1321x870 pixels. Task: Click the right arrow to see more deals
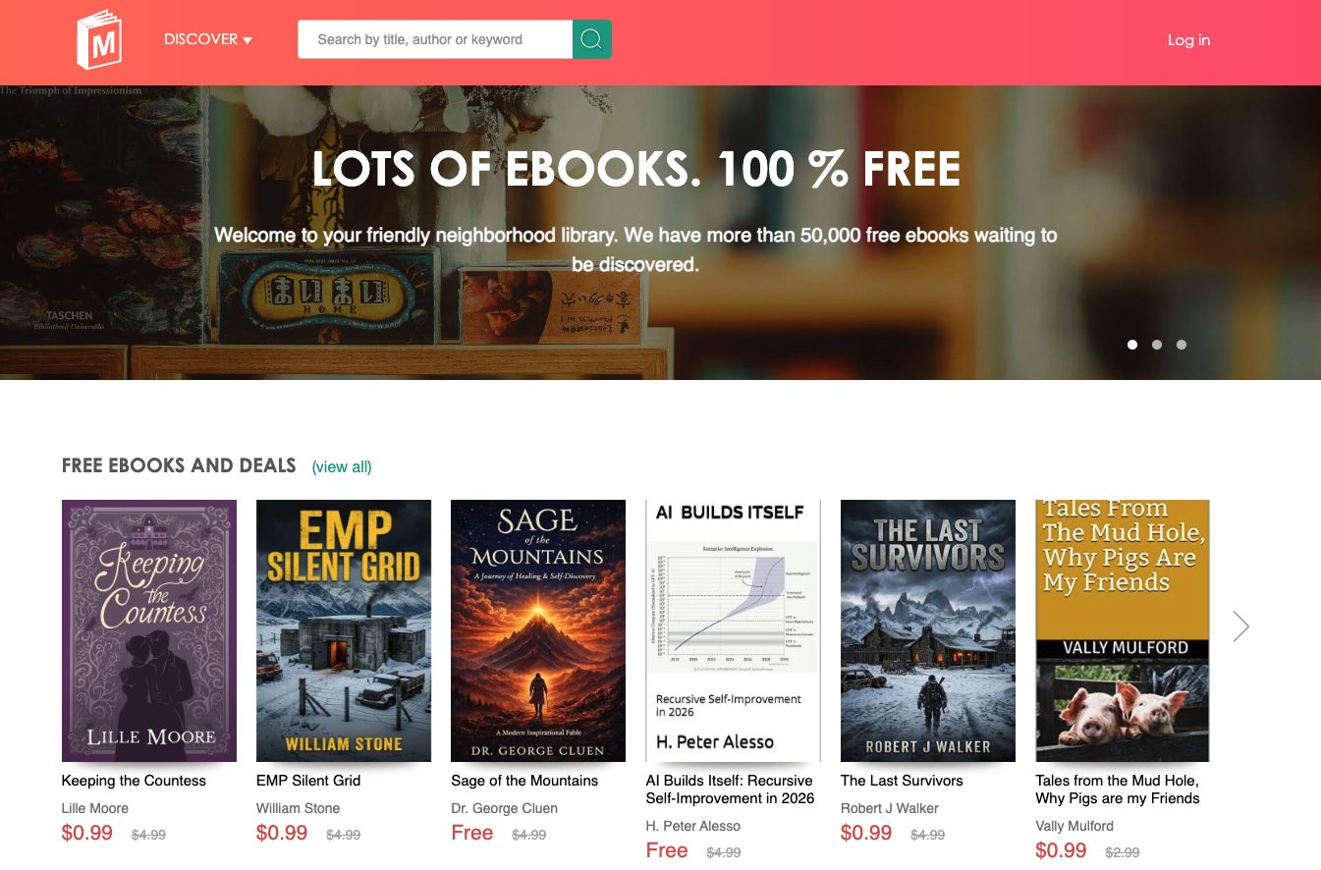[x=1240, y=626]
